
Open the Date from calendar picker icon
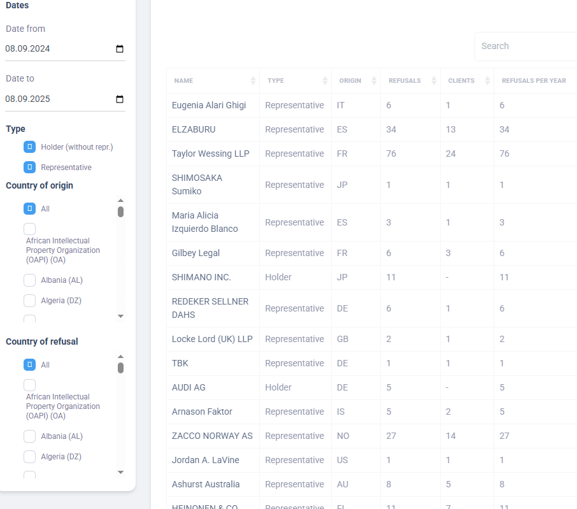point(120,49)
